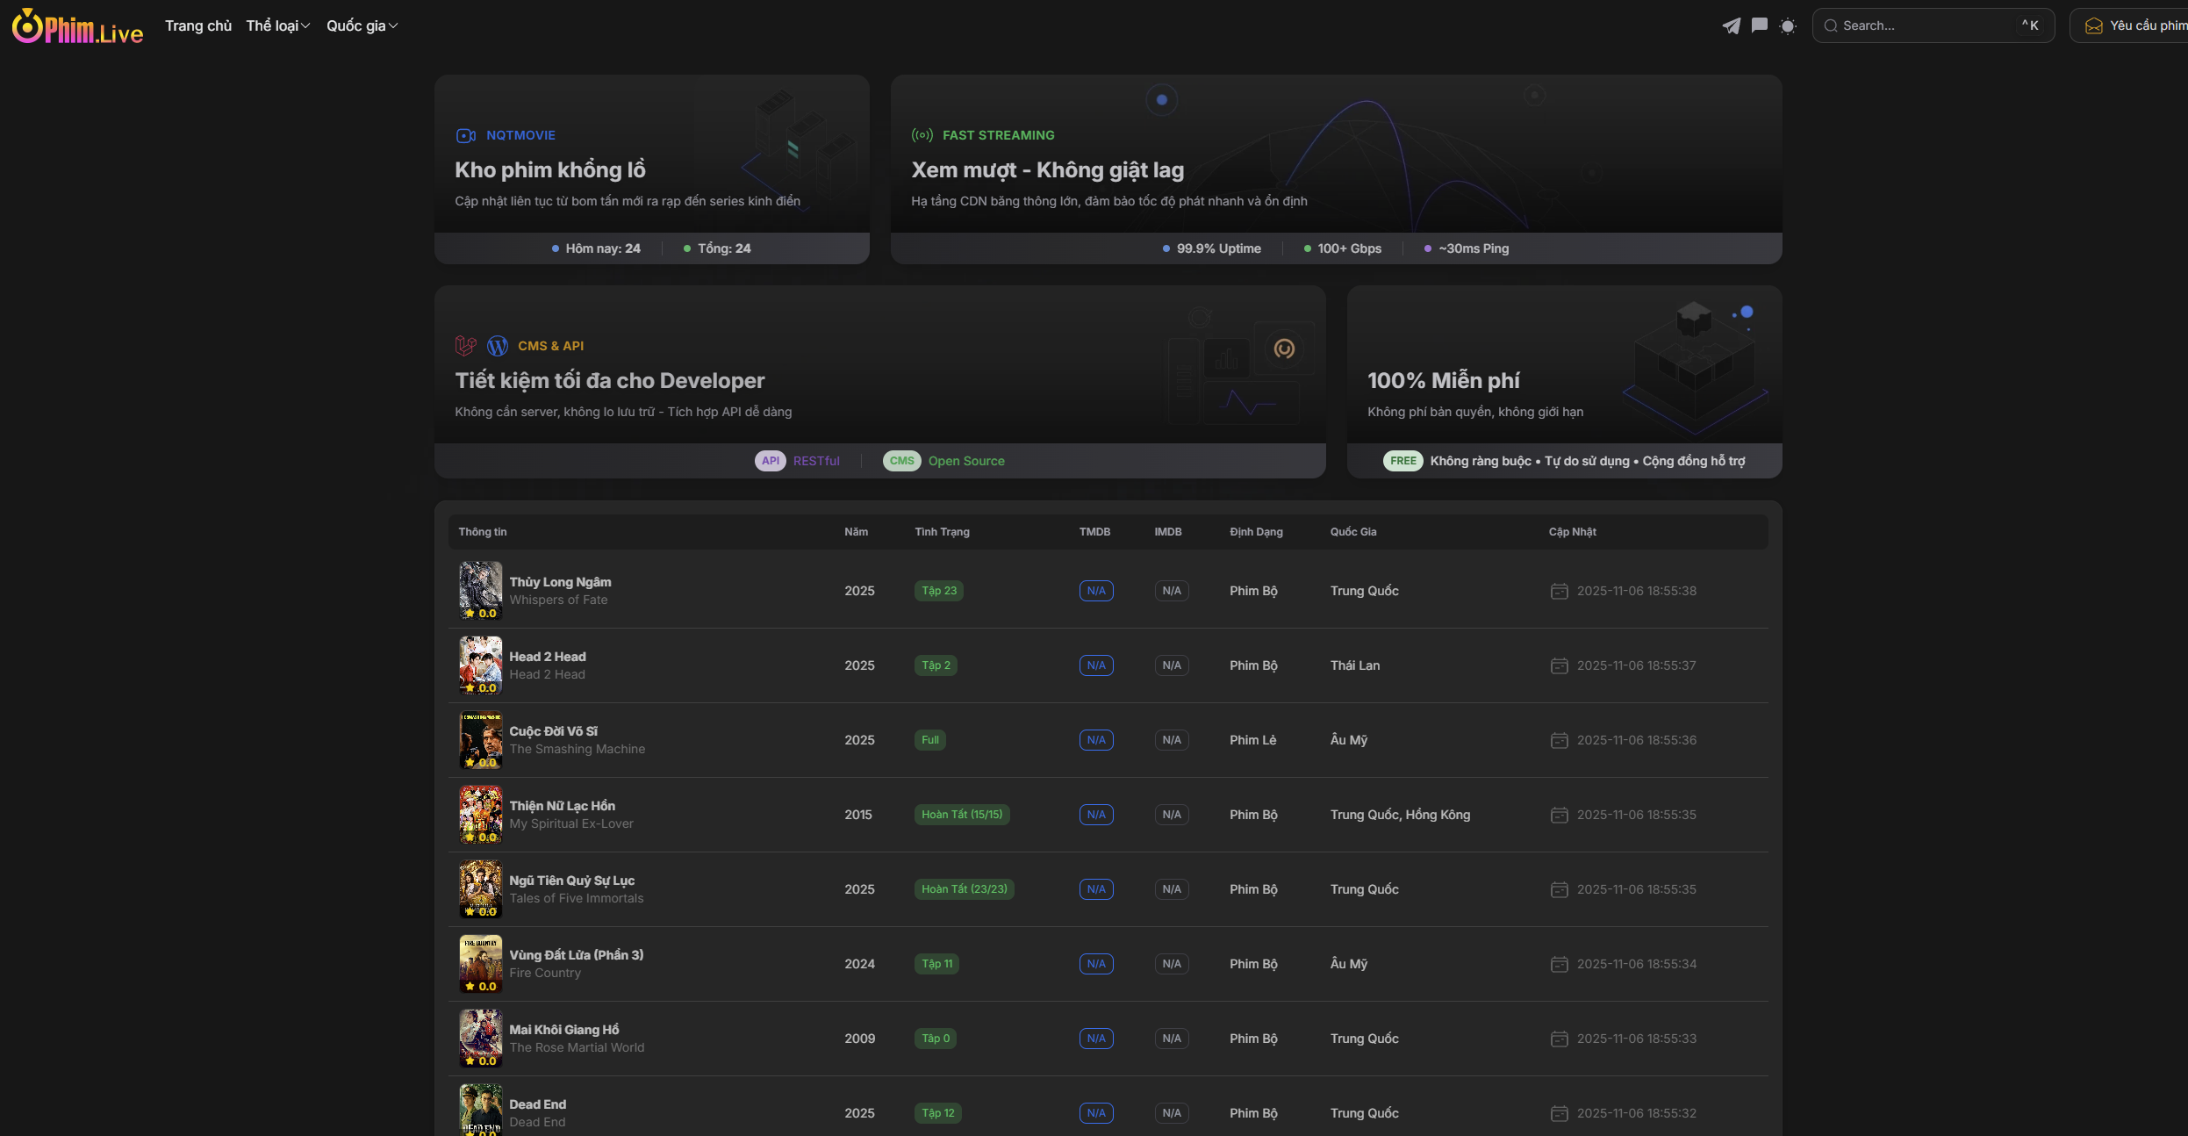Viewport: 2188px width, 1136px height.
Task: Expand the Quốc gia dropdown
Action: click(362, 25)
